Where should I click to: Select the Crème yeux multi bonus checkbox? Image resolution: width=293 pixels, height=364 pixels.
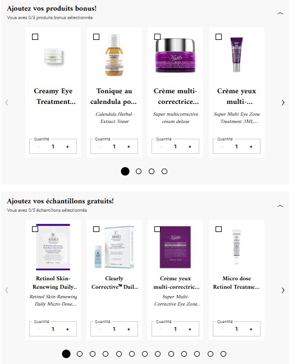coord(218,37)
